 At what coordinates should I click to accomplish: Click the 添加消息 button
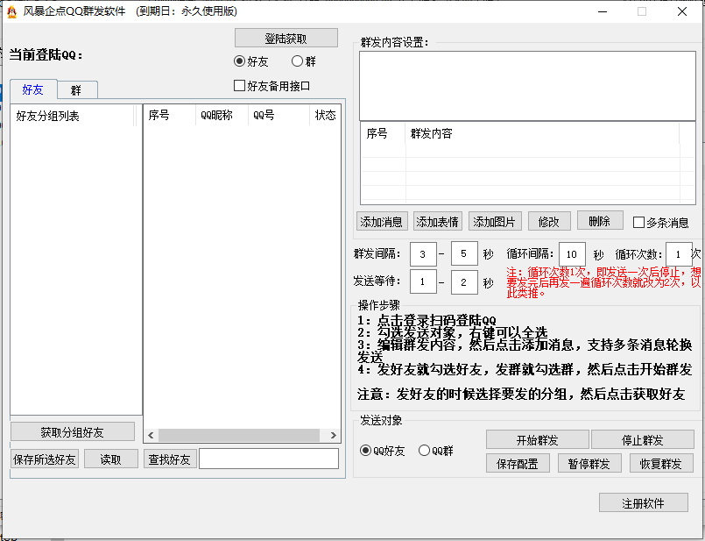point(382,221)
